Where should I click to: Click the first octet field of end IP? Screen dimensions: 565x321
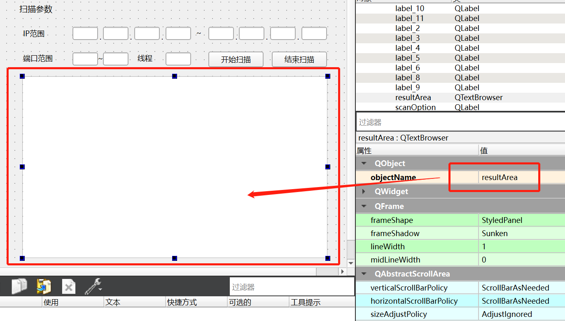click(221, 33)
